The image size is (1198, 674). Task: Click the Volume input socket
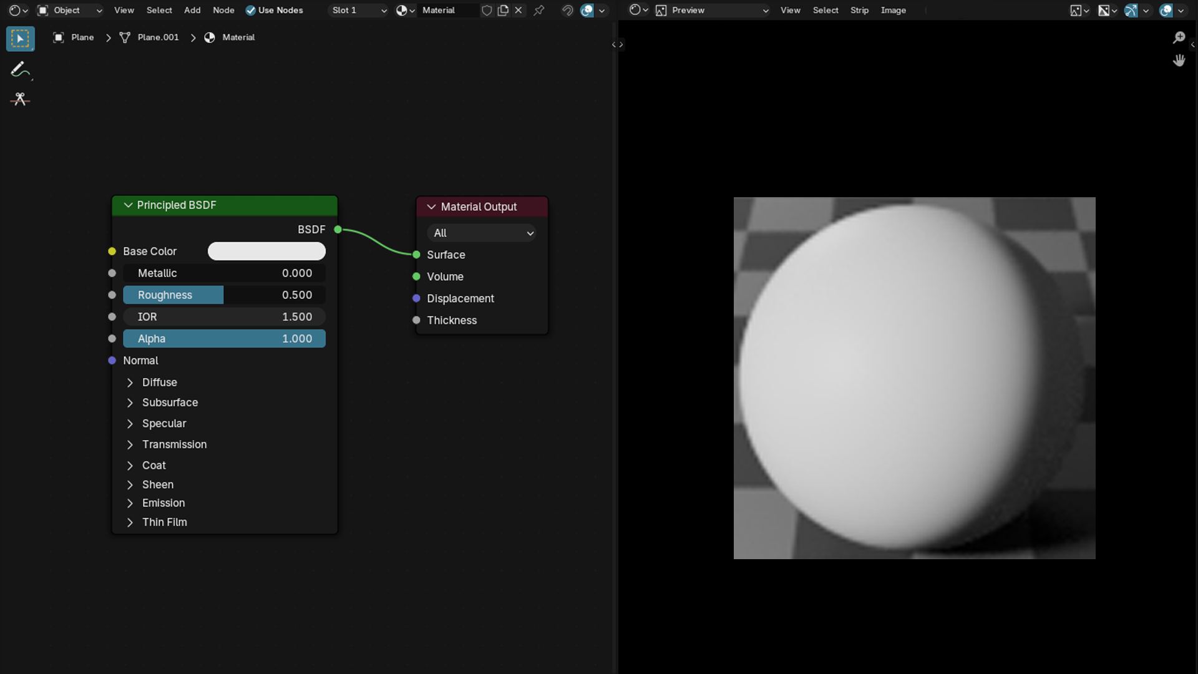[416, 276]
